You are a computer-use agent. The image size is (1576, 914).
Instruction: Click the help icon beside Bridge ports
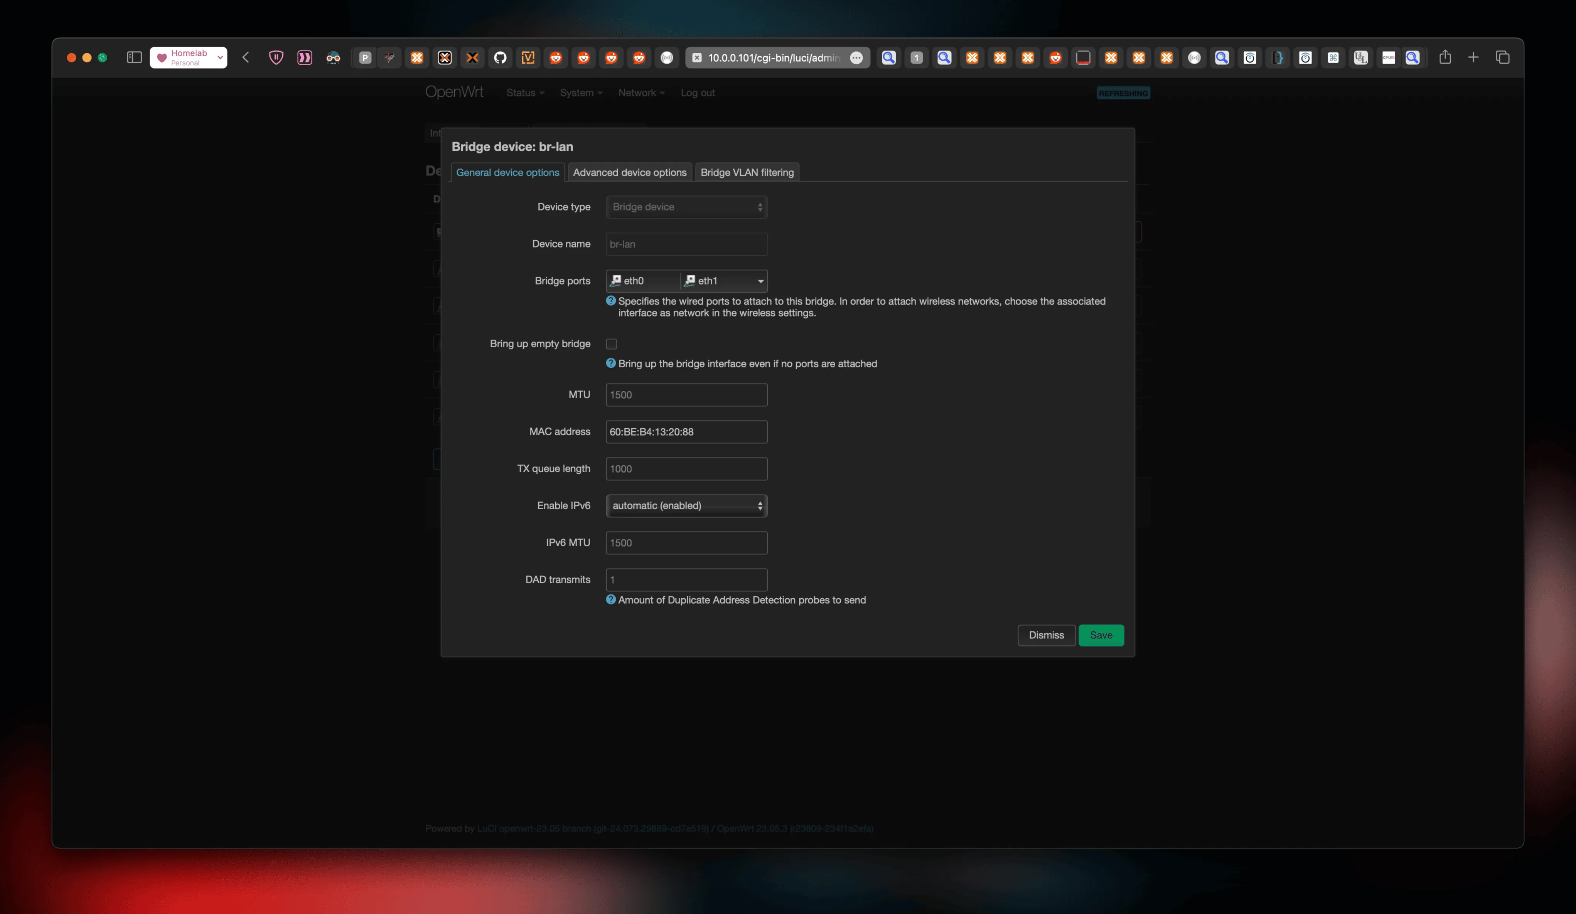coord(610,301)
